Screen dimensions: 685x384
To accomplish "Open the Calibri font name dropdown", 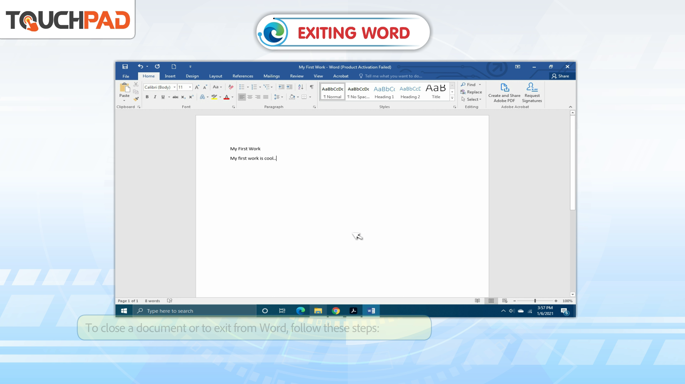I will coord(174,87).
